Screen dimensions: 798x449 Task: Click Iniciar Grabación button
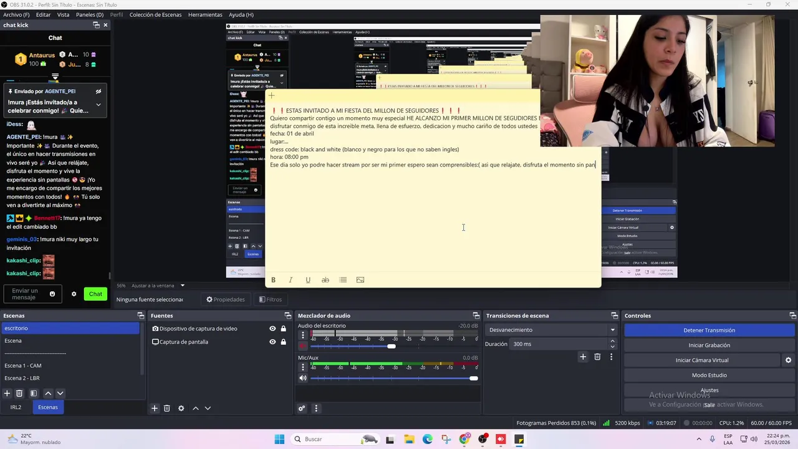pyautogui.click(x=709, y=345)
